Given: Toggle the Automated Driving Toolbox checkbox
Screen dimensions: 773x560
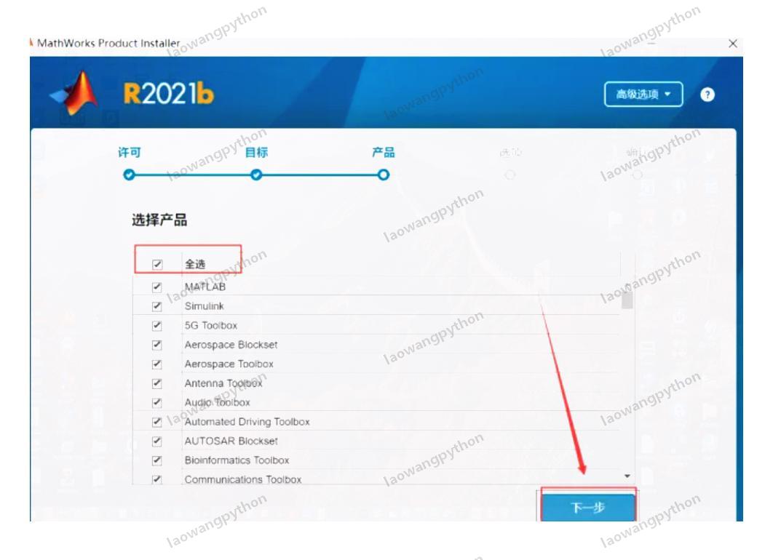Looking at the screenshot, I should click(156, 422).
